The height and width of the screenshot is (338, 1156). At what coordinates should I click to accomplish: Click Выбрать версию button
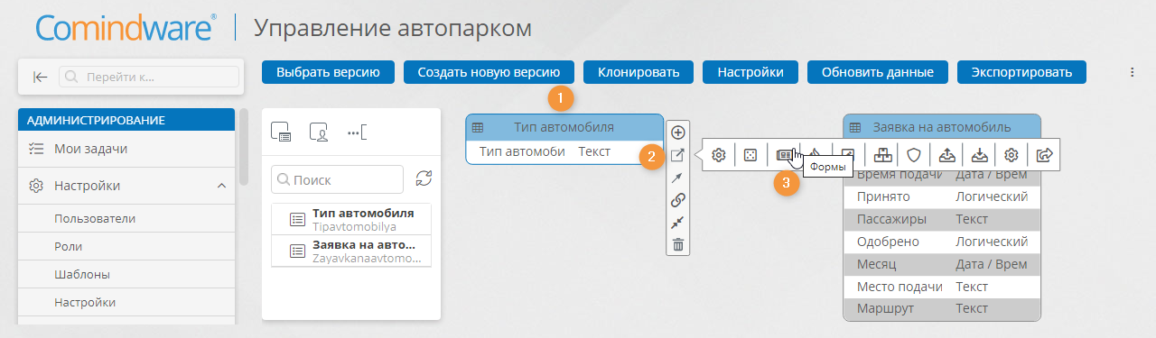point(329,72)
